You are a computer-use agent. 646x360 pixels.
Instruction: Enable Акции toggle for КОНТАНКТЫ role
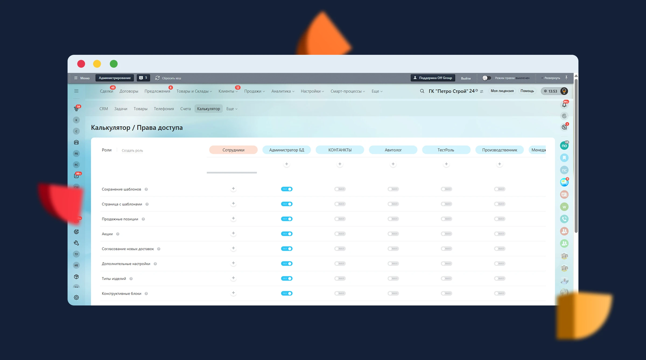(x=340, y=234)
